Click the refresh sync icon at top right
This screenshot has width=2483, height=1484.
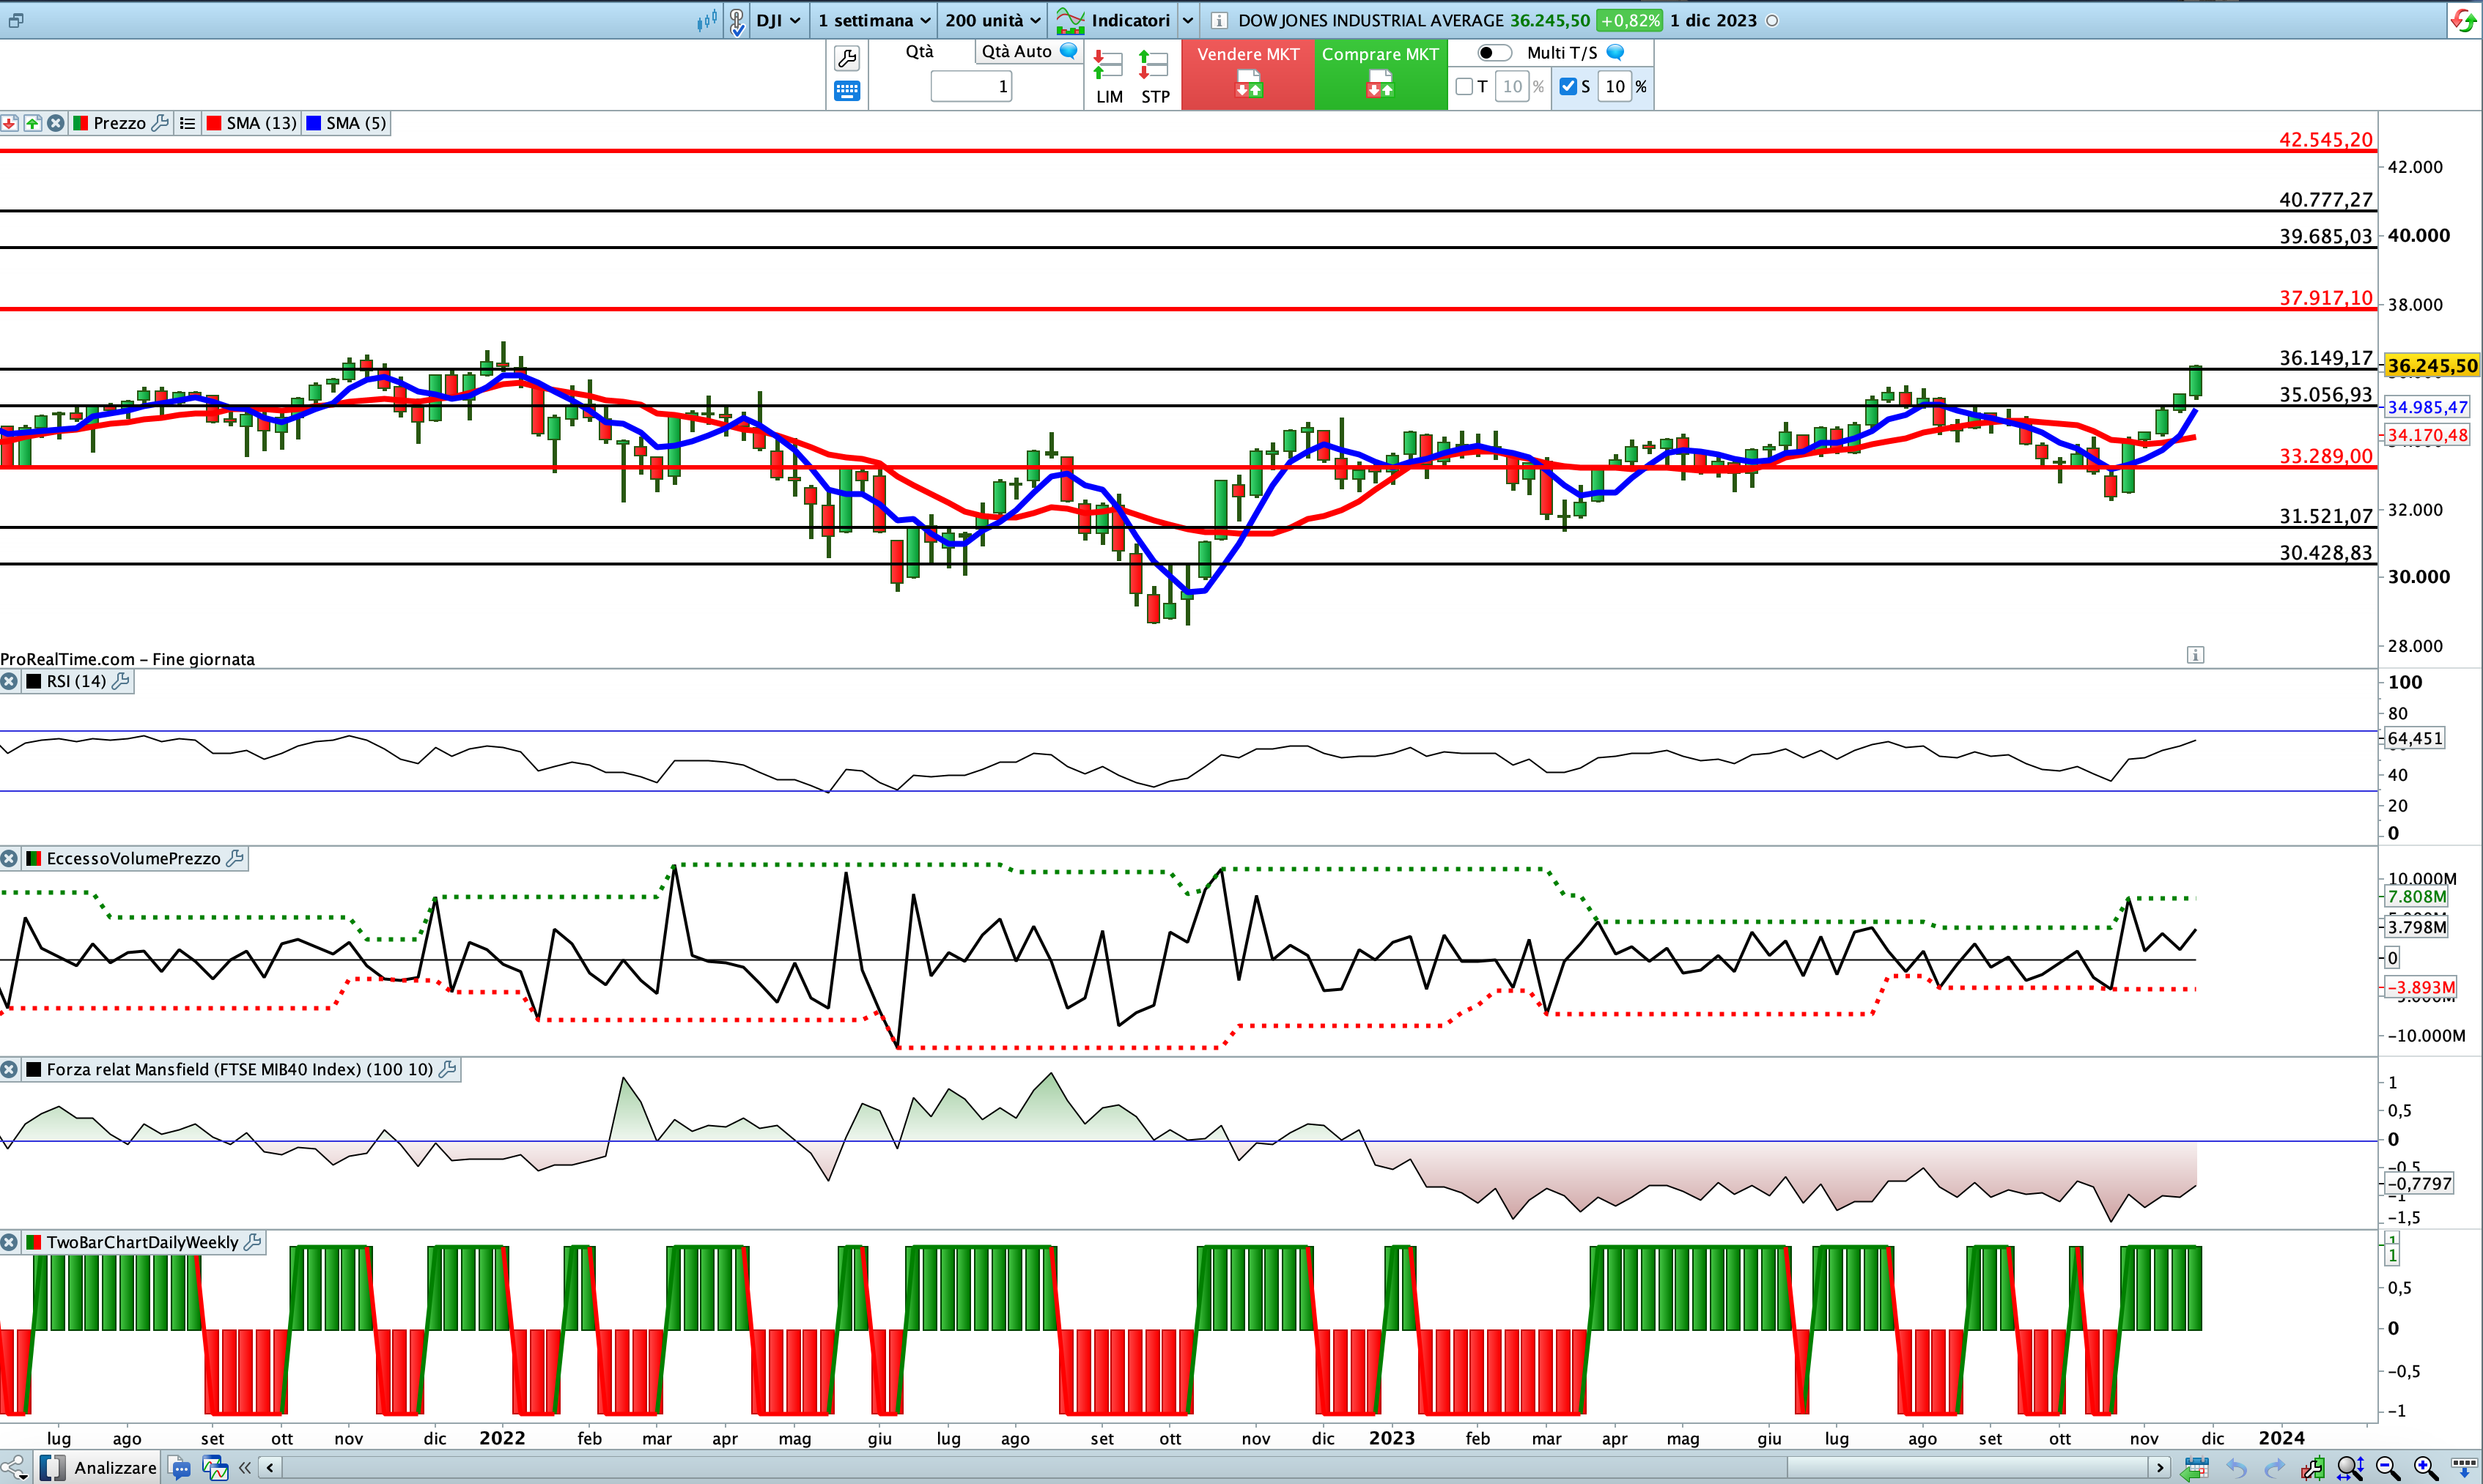click(x=2463, y=20)
